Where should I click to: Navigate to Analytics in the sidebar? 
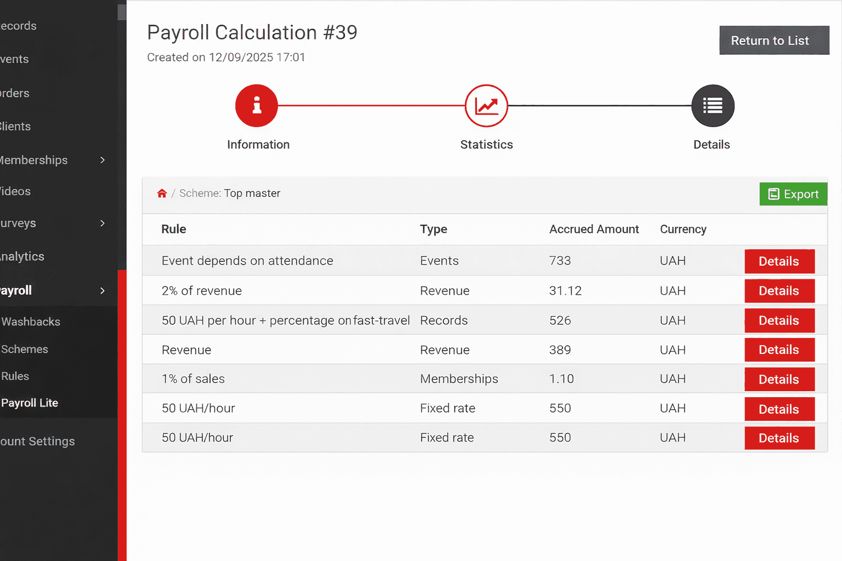coord(22,256)
